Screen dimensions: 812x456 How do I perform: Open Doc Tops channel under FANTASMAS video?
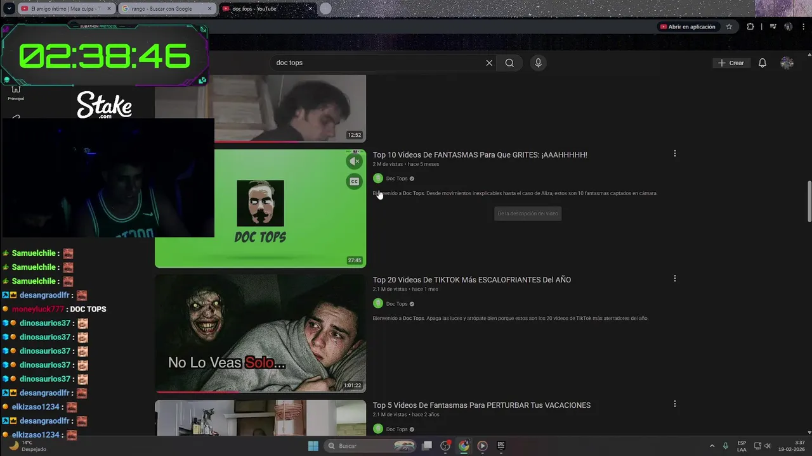(x=396, y=179)
